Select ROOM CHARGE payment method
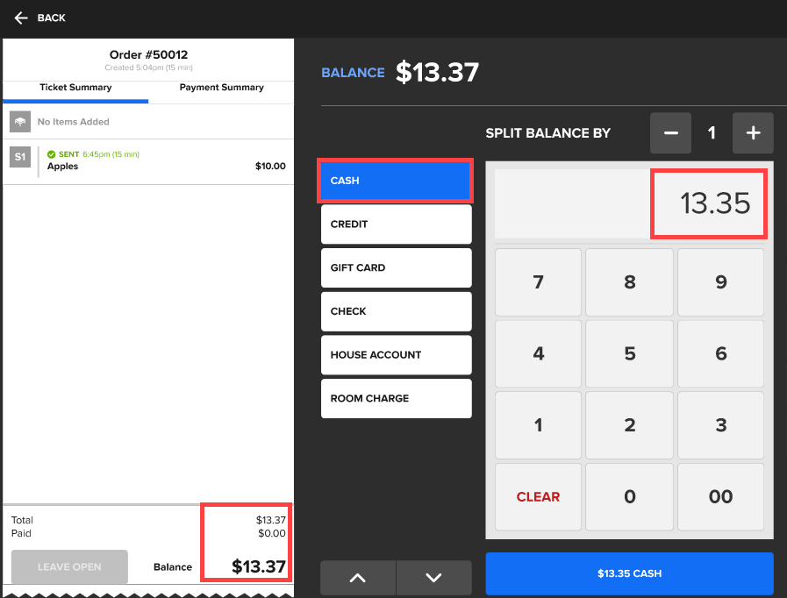 pyautogui.click(x=396, y=398)
